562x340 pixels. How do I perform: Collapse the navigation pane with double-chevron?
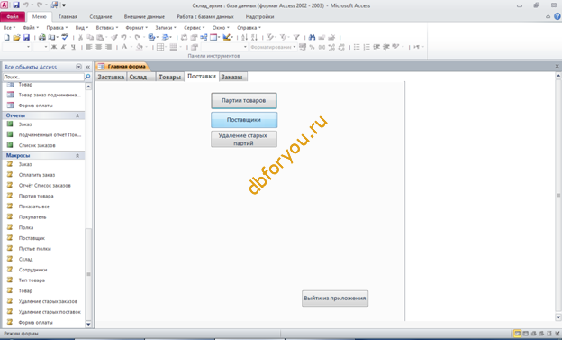pos(88,67)
